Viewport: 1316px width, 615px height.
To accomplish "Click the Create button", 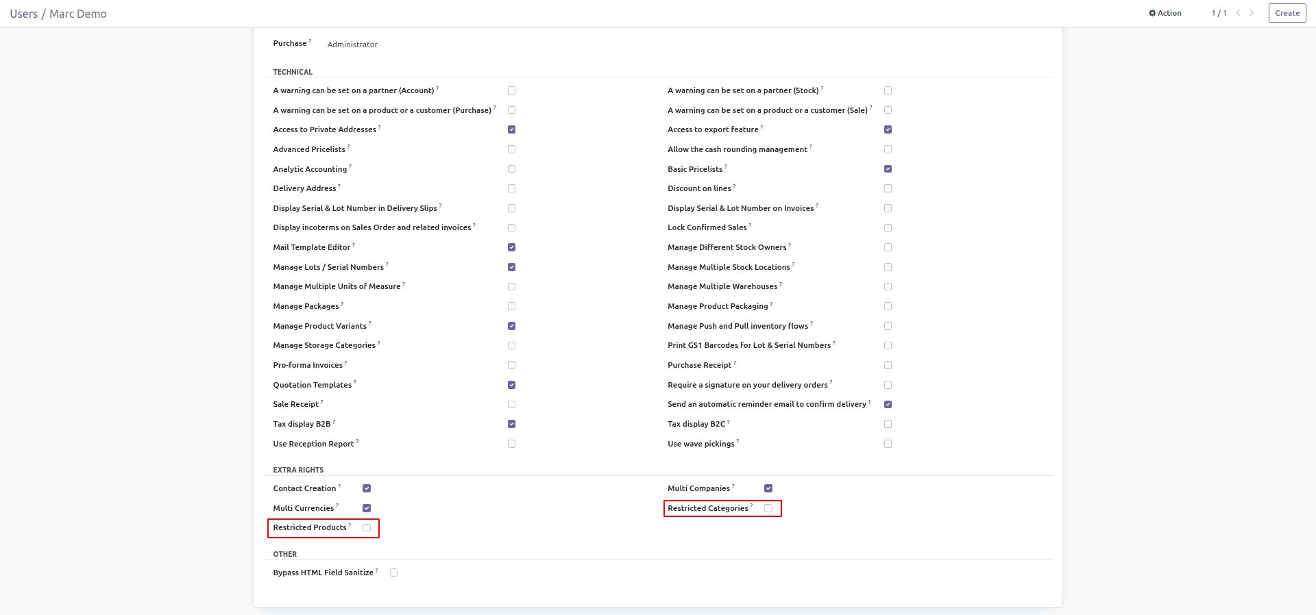I will tap(1287, 13).
